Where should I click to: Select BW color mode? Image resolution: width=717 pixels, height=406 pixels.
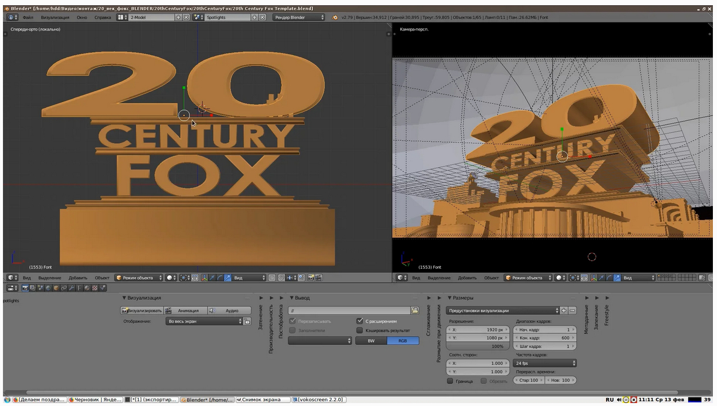371,341
